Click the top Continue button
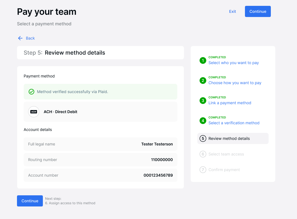The width and height of the screenshot is (297, 219). point(258,11)
